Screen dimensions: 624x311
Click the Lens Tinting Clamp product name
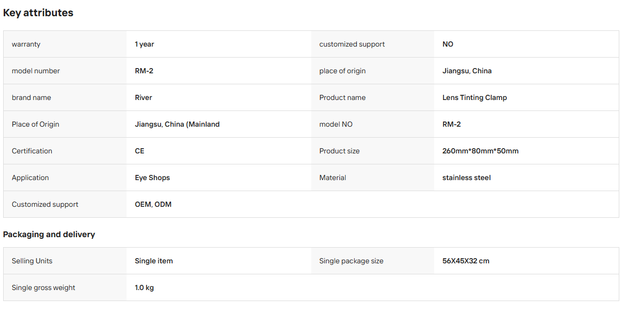coord(475,97)
